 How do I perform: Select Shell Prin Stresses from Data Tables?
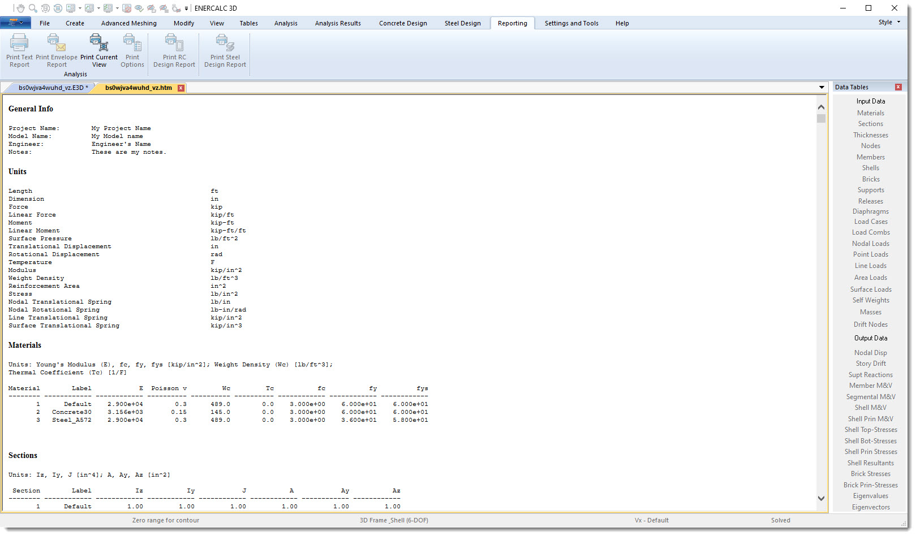(x=870, y=451)
